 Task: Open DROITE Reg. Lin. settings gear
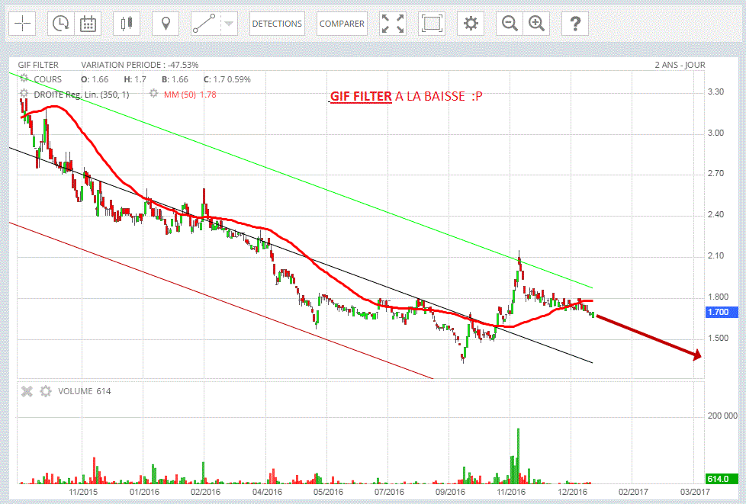pyautogui.click(x=24, y=94)
